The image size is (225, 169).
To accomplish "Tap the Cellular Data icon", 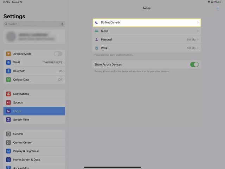I will tap(8, 80).
